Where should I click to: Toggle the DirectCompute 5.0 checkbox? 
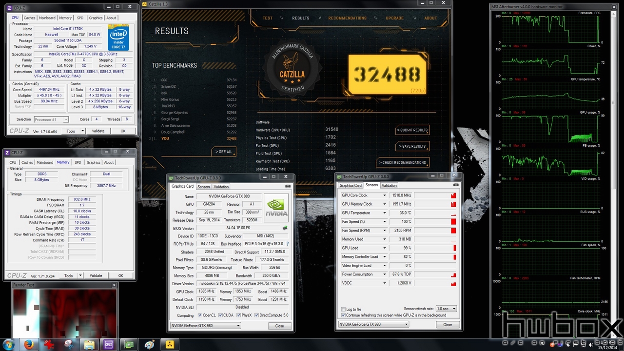(x=257, y=315)
